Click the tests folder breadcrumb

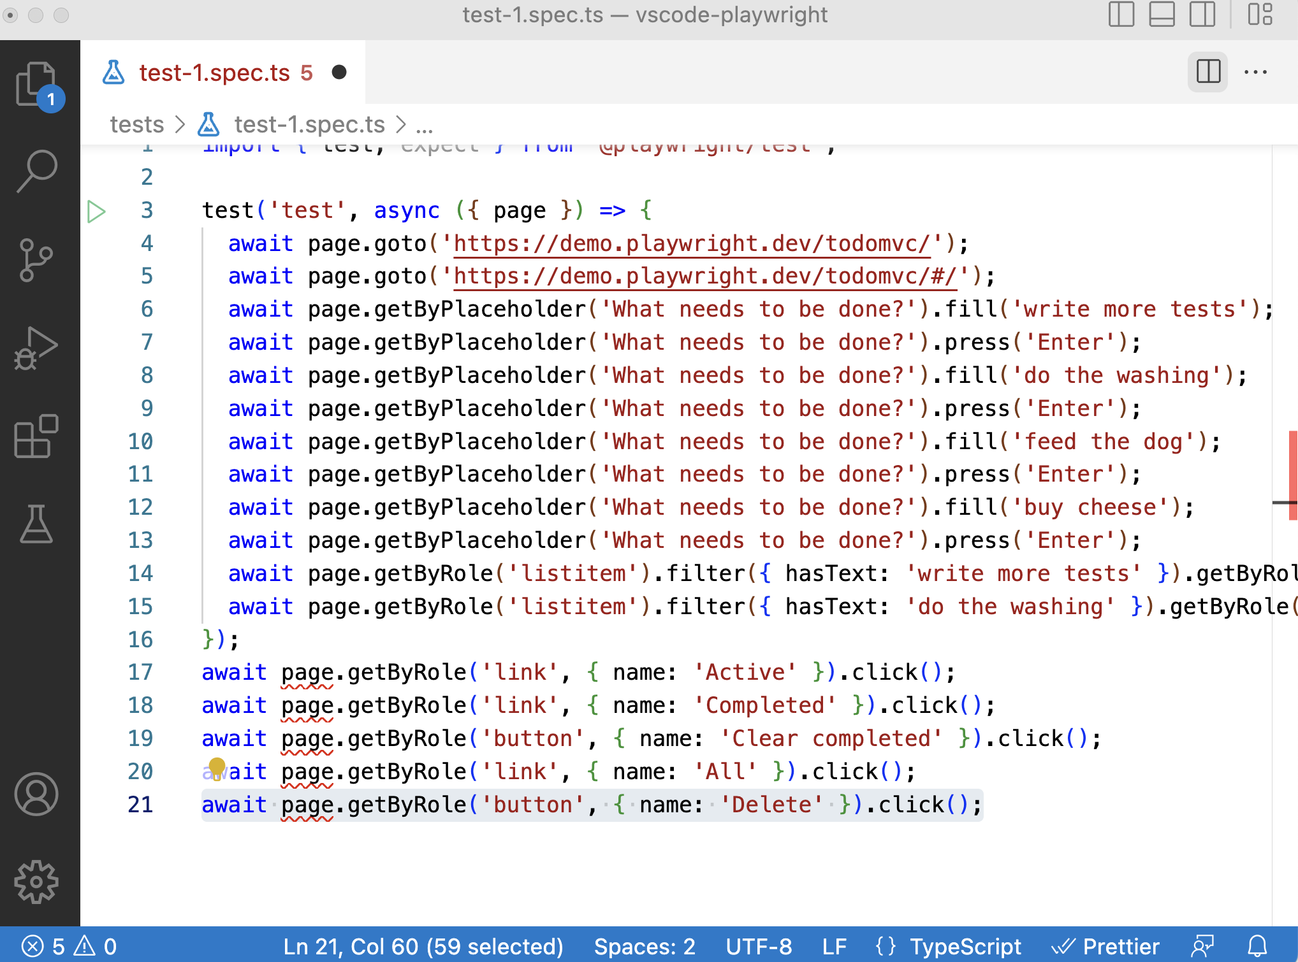137,124
